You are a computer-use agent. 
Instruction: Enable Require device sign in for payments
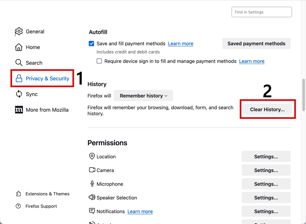(99, 61)
